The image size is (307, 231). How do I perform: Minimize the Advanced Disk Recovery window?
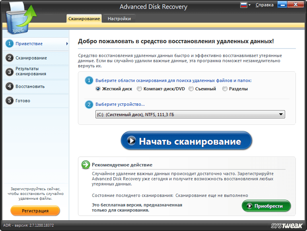click(282, 5)
